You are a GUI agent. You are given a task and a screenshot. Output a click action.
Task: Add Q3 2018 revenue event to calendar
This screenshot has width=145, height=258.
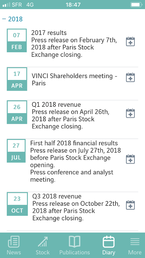pos(130,205)
